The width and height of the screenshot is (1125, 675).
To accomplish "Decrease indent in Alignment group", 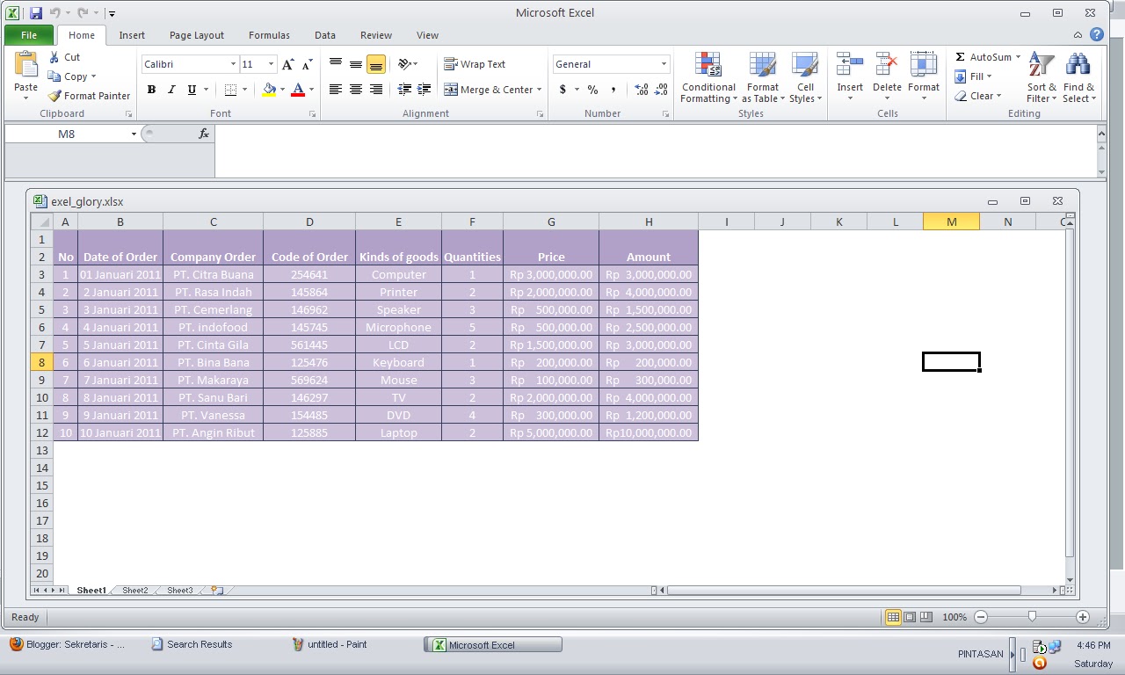I will coord(404,90).
